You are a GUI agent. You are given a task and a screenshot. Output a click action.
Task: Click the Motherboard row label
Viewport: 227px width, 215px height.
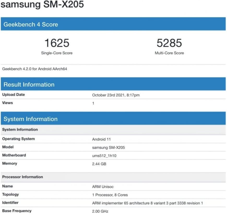click(x=14, y=155)
